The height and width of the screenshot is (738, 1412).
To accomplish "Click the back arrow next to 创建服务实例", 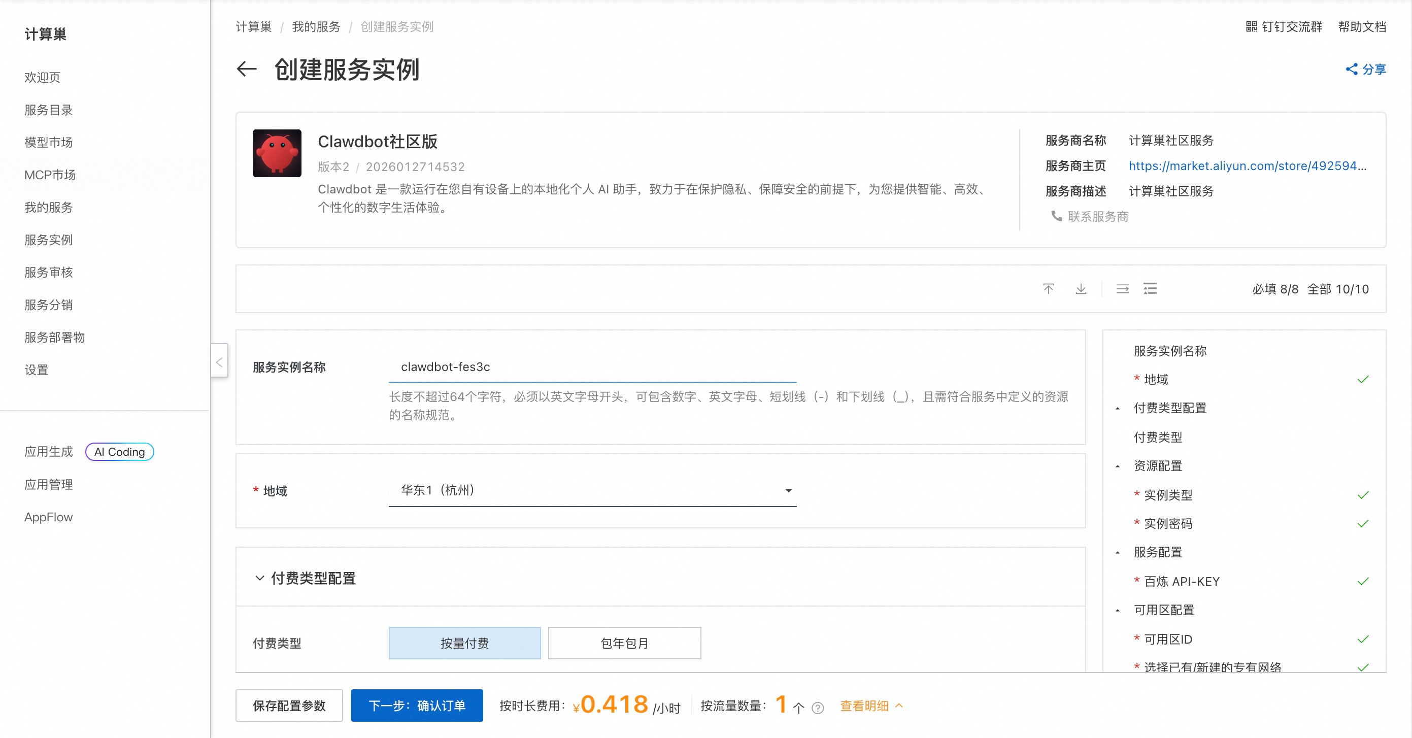I will pyautogui.click(x=246, y=69).
